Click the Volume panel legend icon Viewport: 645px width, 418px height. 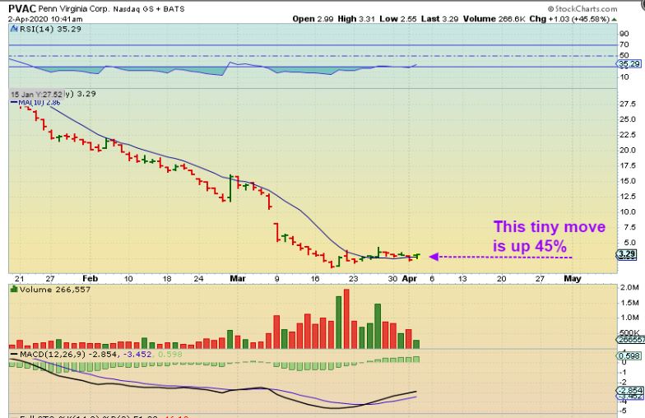pos(14,290)
